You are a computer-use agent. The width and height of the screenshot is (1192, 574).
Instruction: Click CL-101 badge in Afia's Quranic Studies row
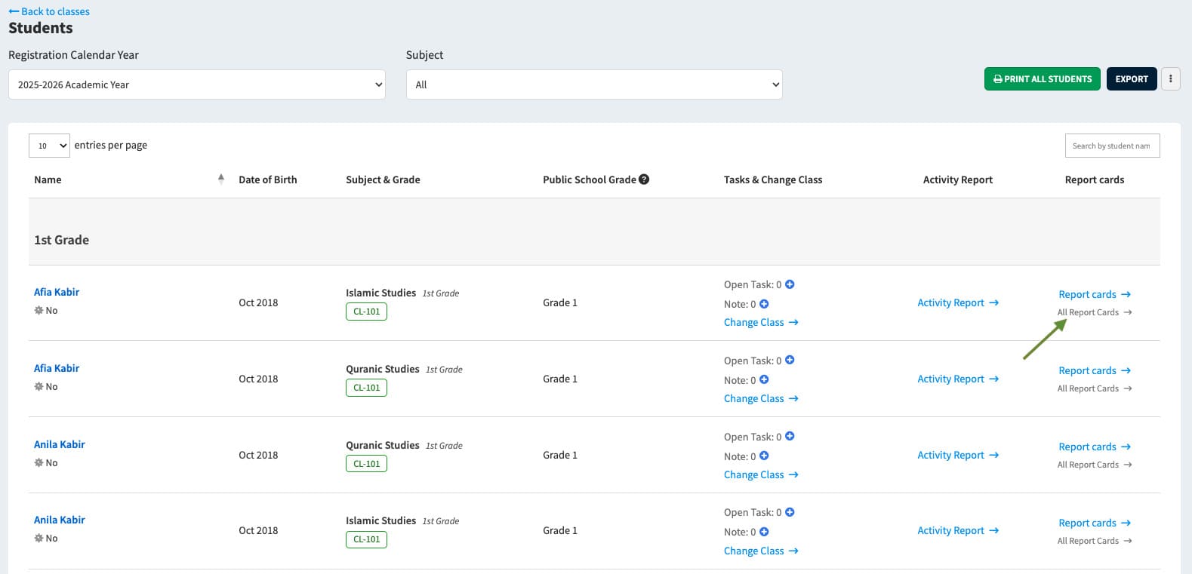click(x=367, y=388)
